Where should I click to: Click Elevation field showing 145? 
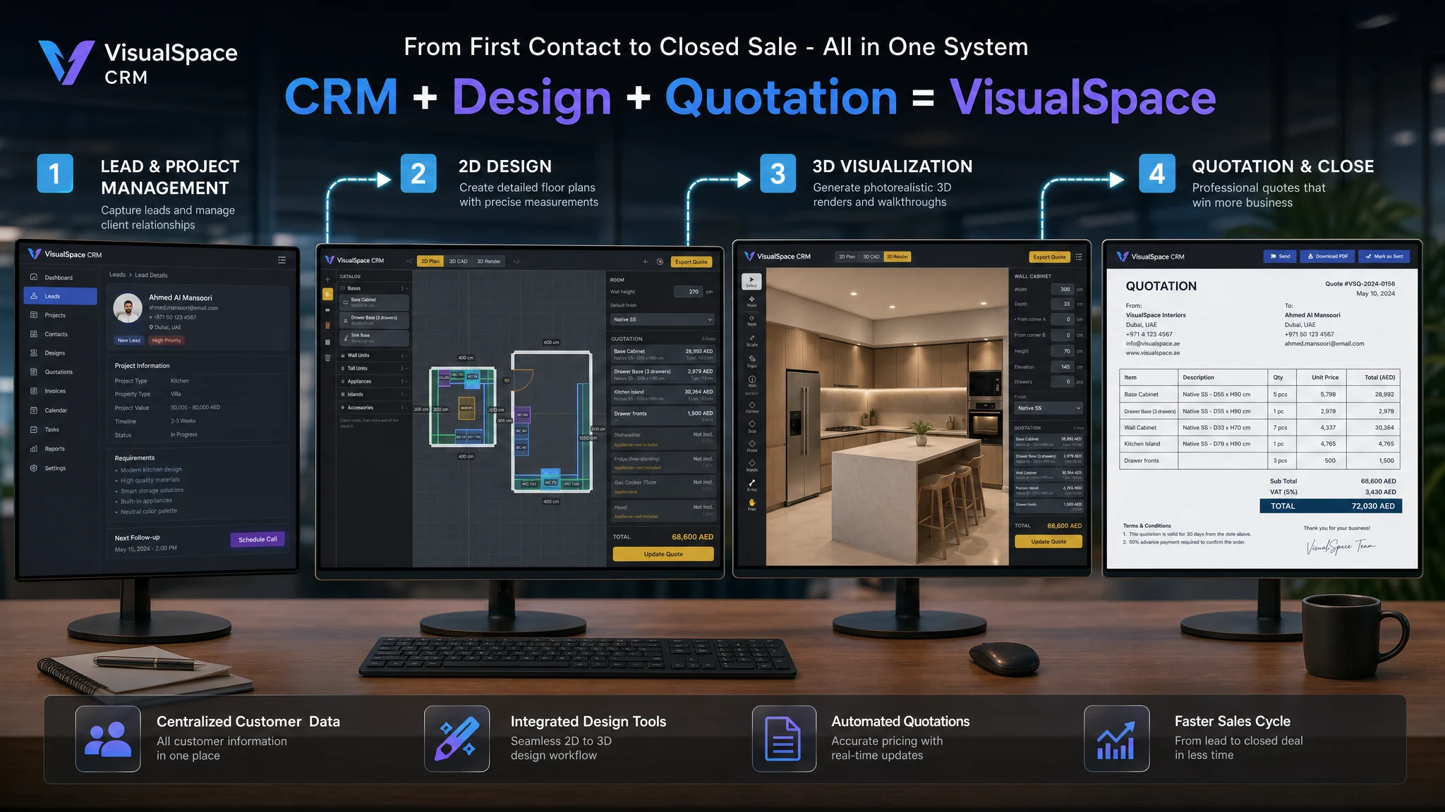tap(1063, 367)
